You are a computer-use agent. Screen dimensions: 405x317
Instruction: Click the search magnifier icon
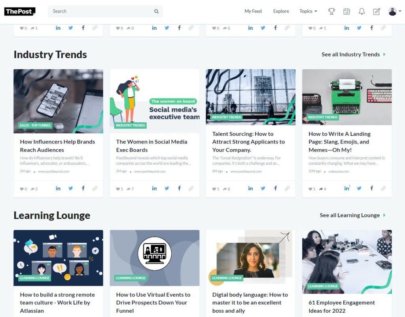[x=156, y=11]
